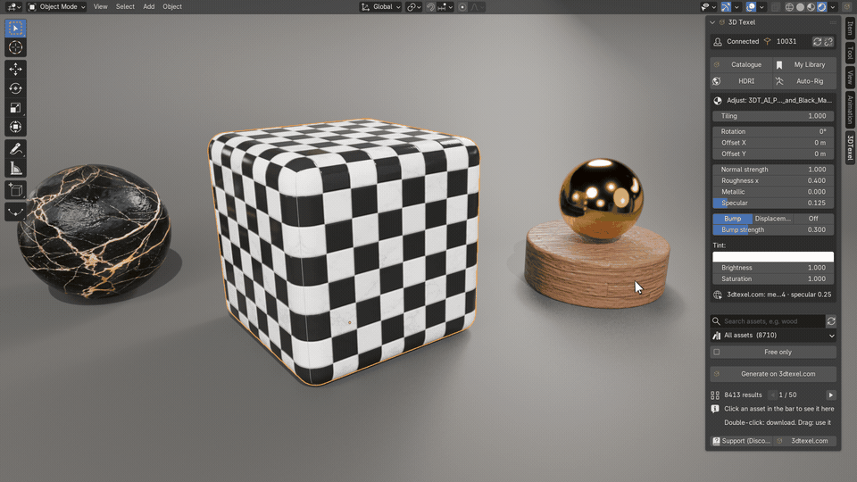Click the editor type icon in header
Screen dimensions: 857x482
(x=13, y=6)
